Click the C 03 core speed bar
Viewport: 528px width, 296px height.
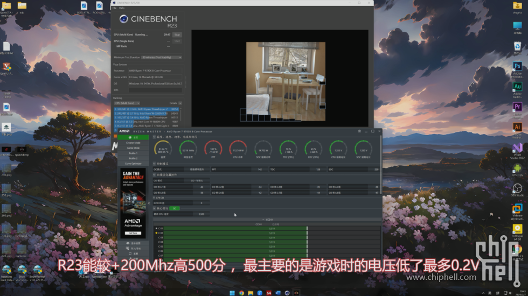tap(272, 237)
